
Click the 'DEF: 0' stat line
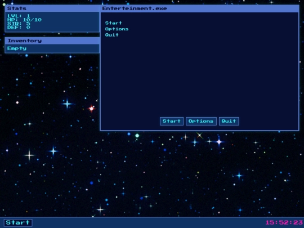click(x=19, y=28)
